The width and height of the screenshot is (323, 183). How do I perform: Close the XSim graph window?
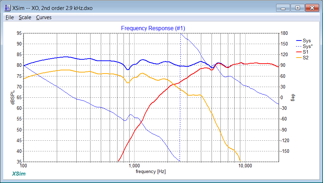click(x=312, y=8)
